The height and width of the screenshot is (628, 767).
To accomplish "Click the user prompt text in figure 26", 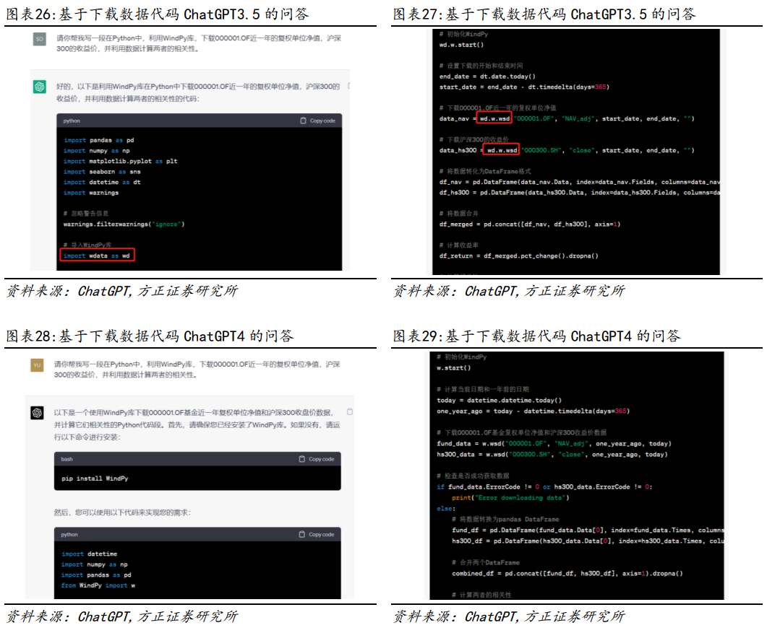I will coord(199,43).
